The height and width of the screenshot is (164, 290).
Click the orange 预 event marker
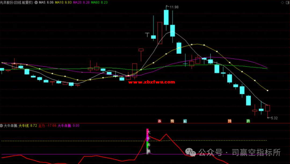(230, 121)
